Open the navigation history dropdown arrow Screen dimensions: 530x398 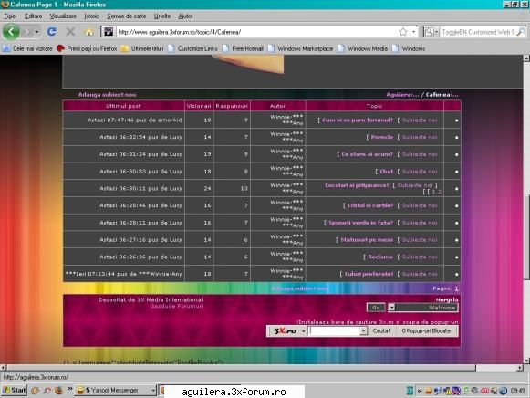coord(36,32)
